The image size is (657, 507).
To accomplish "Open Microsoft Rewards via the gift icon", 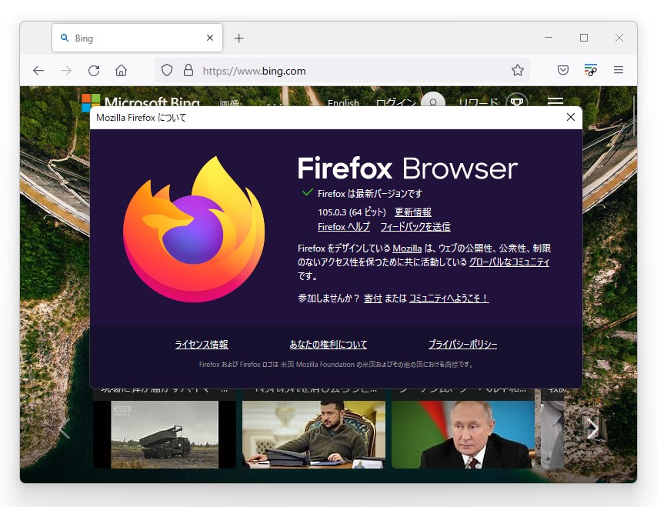I will [x=517, y=102].
